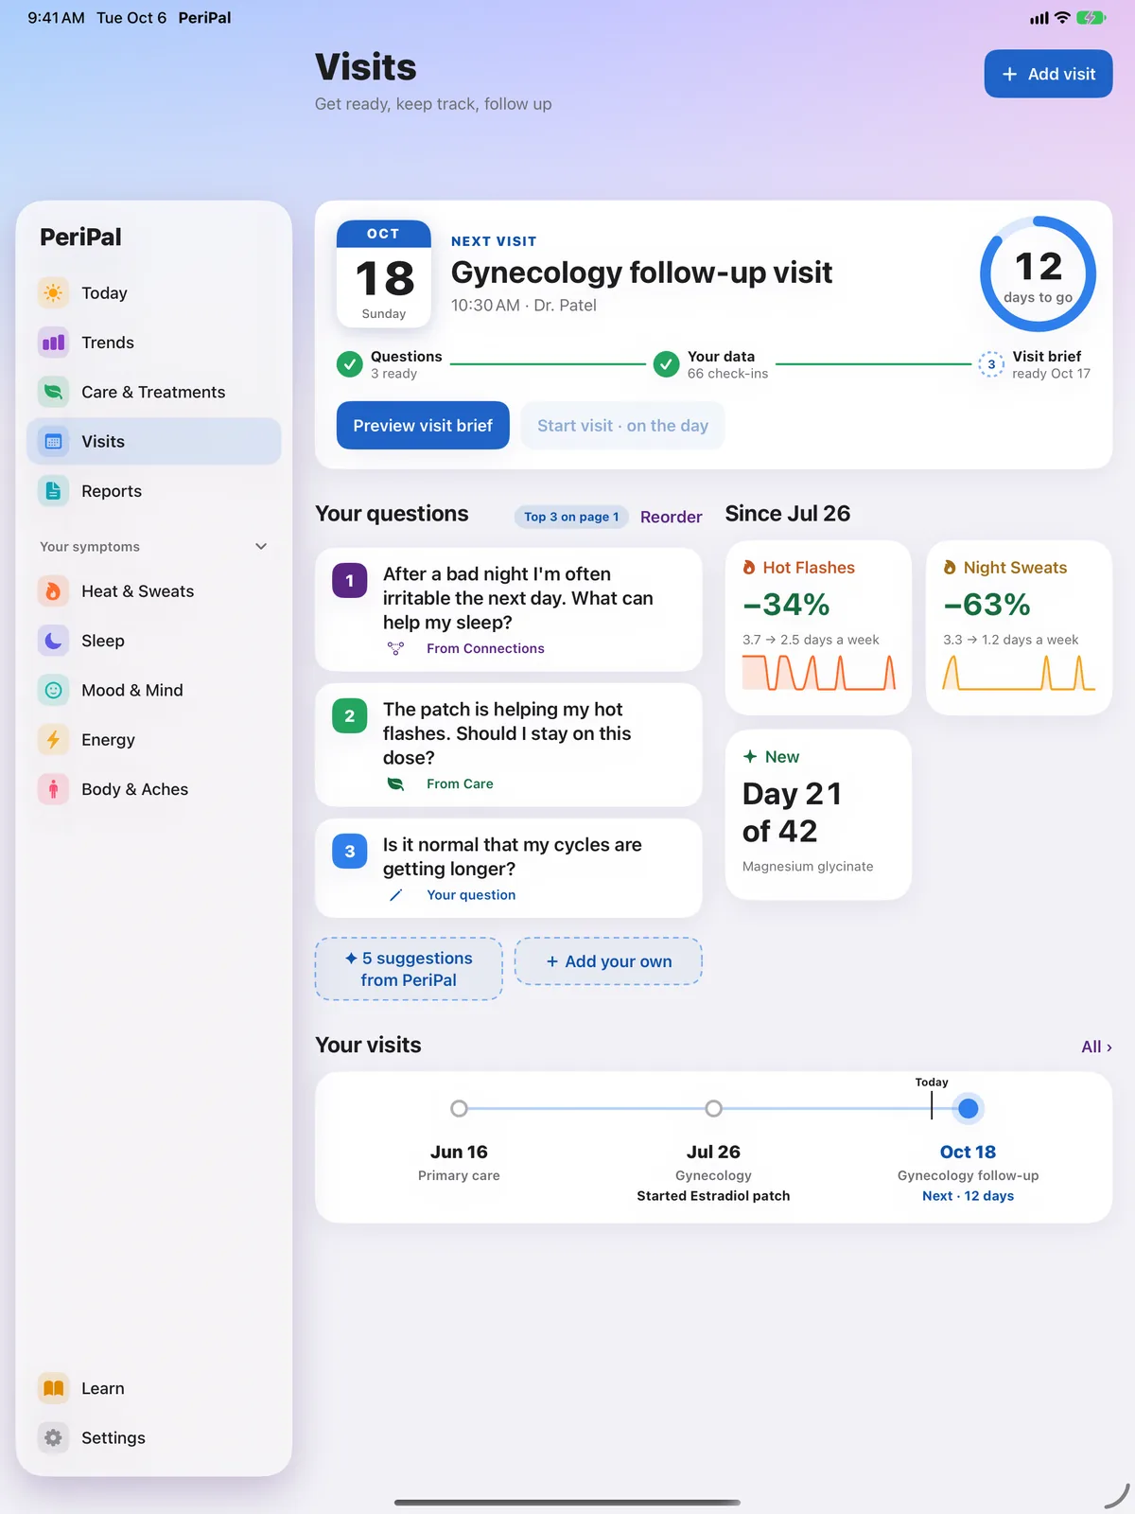Click the flame icon on Night Sweats card
Viewport: 1135px width, 1514px height.
(950, 568)
